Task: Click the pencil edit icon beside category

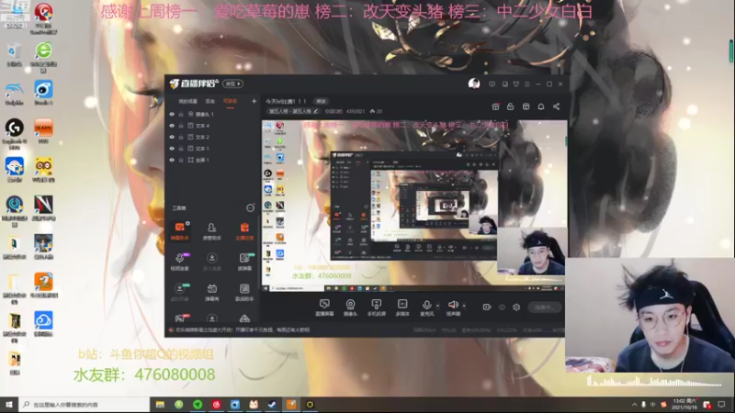Action: pyautogui.click(x=315, y=111)
